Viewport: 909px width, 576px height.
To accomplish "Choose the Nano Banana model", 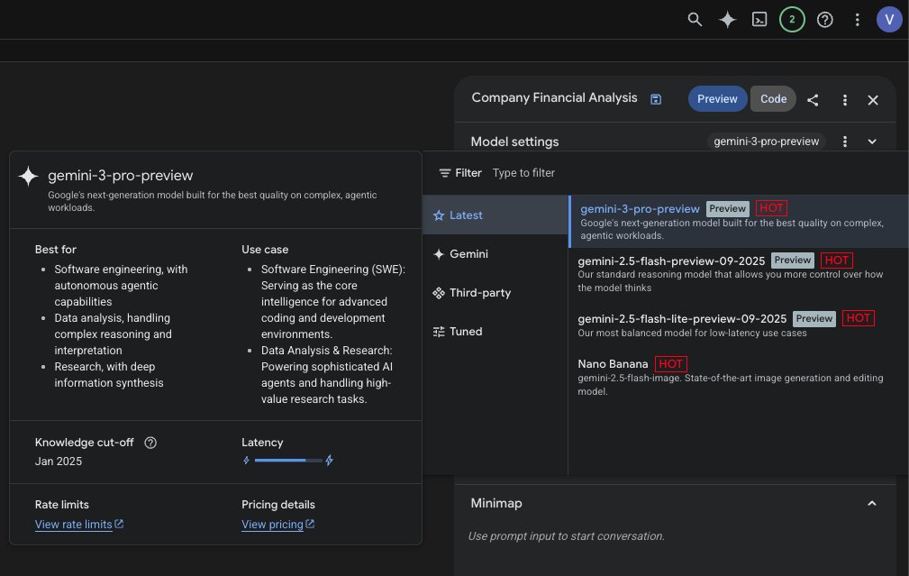I will pyautogui.click(x=739, y=377).
